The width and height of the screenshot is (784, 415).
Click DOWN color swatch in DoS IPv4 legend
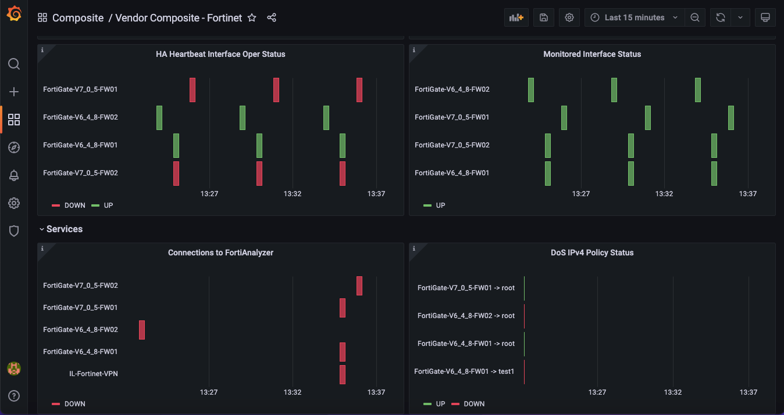coord(455,404)
